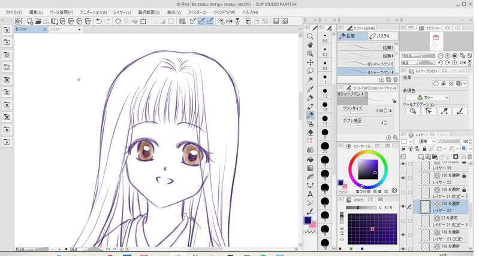Select the Hand move tool

[310, 45]
